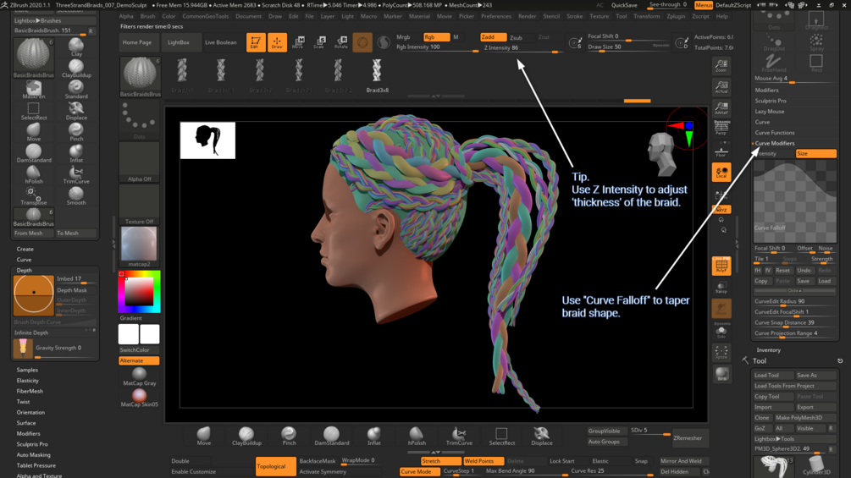
Task: Select the Clay brush in left palette
Action: click(x=76, y=47)
